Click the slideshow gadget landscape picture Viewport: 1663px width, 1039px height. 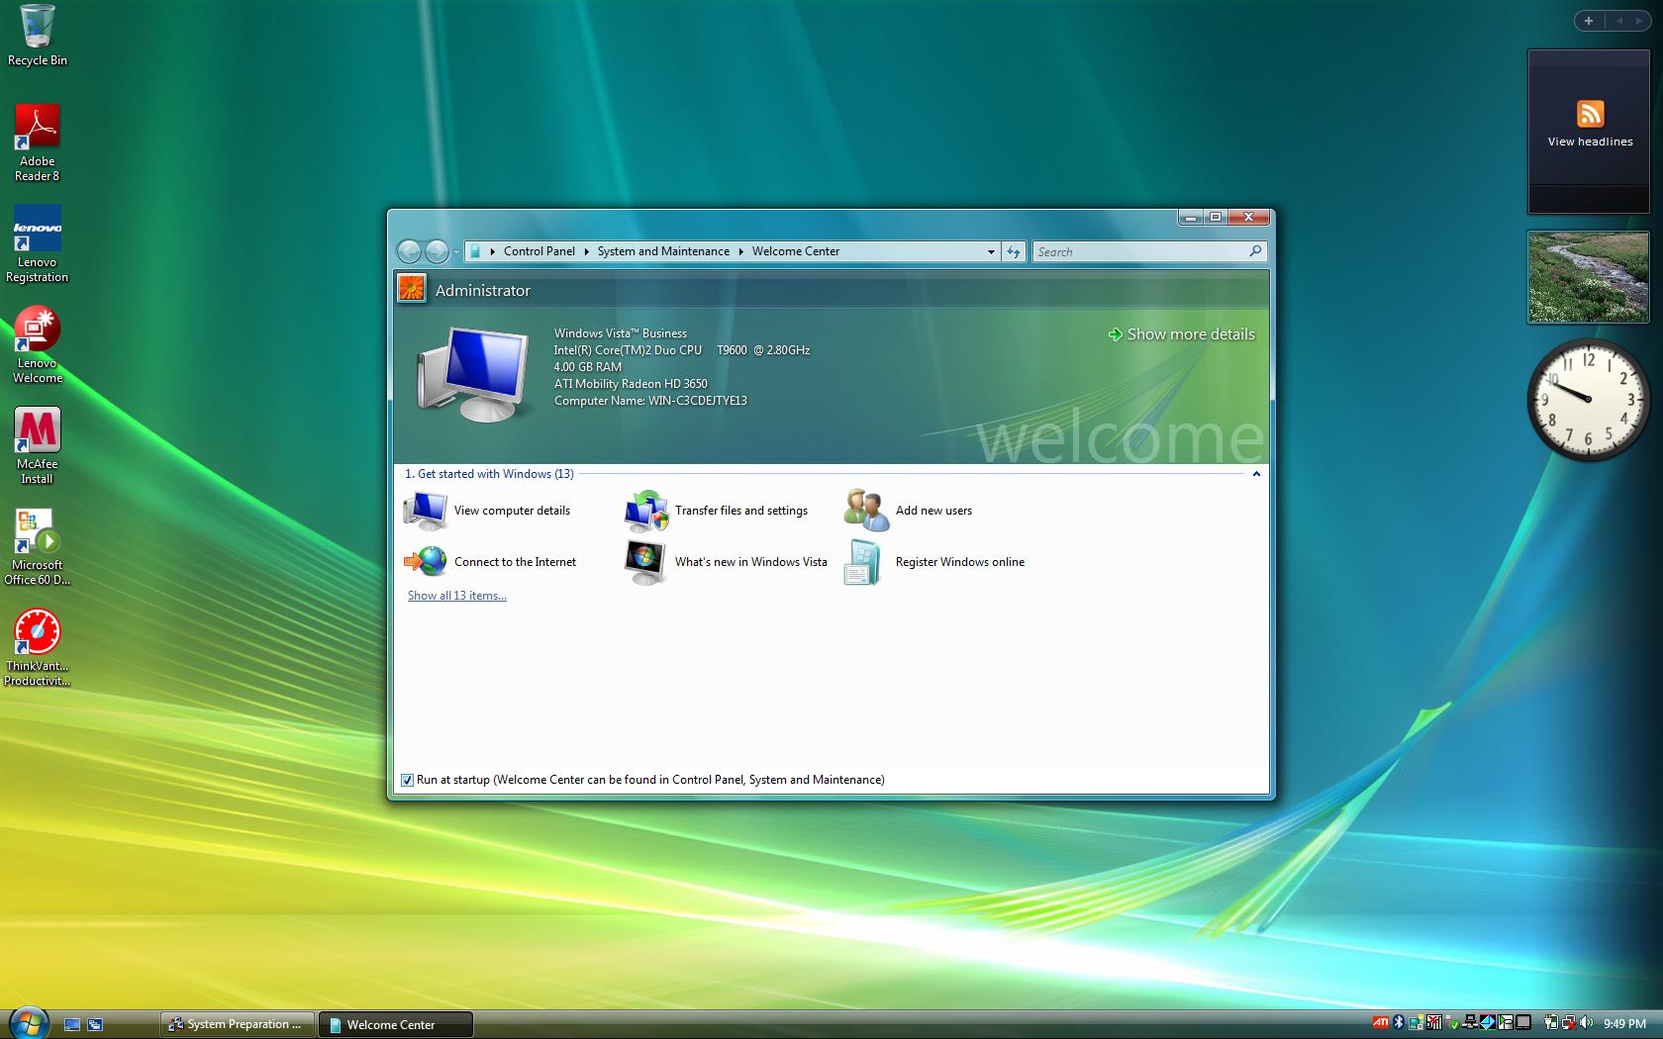pyautogui.click(x=1589, y=277)
